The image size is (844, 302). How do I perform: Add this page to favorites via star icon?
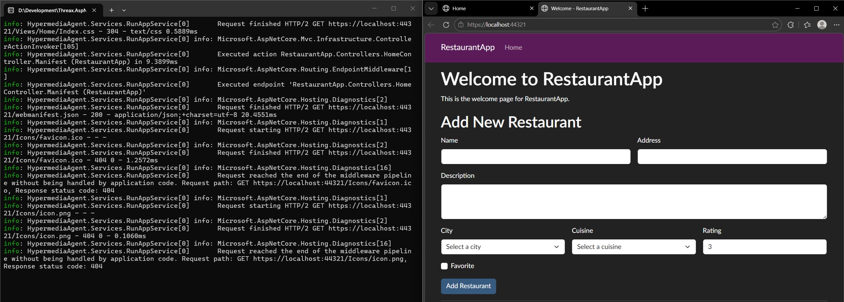point(775,24)
